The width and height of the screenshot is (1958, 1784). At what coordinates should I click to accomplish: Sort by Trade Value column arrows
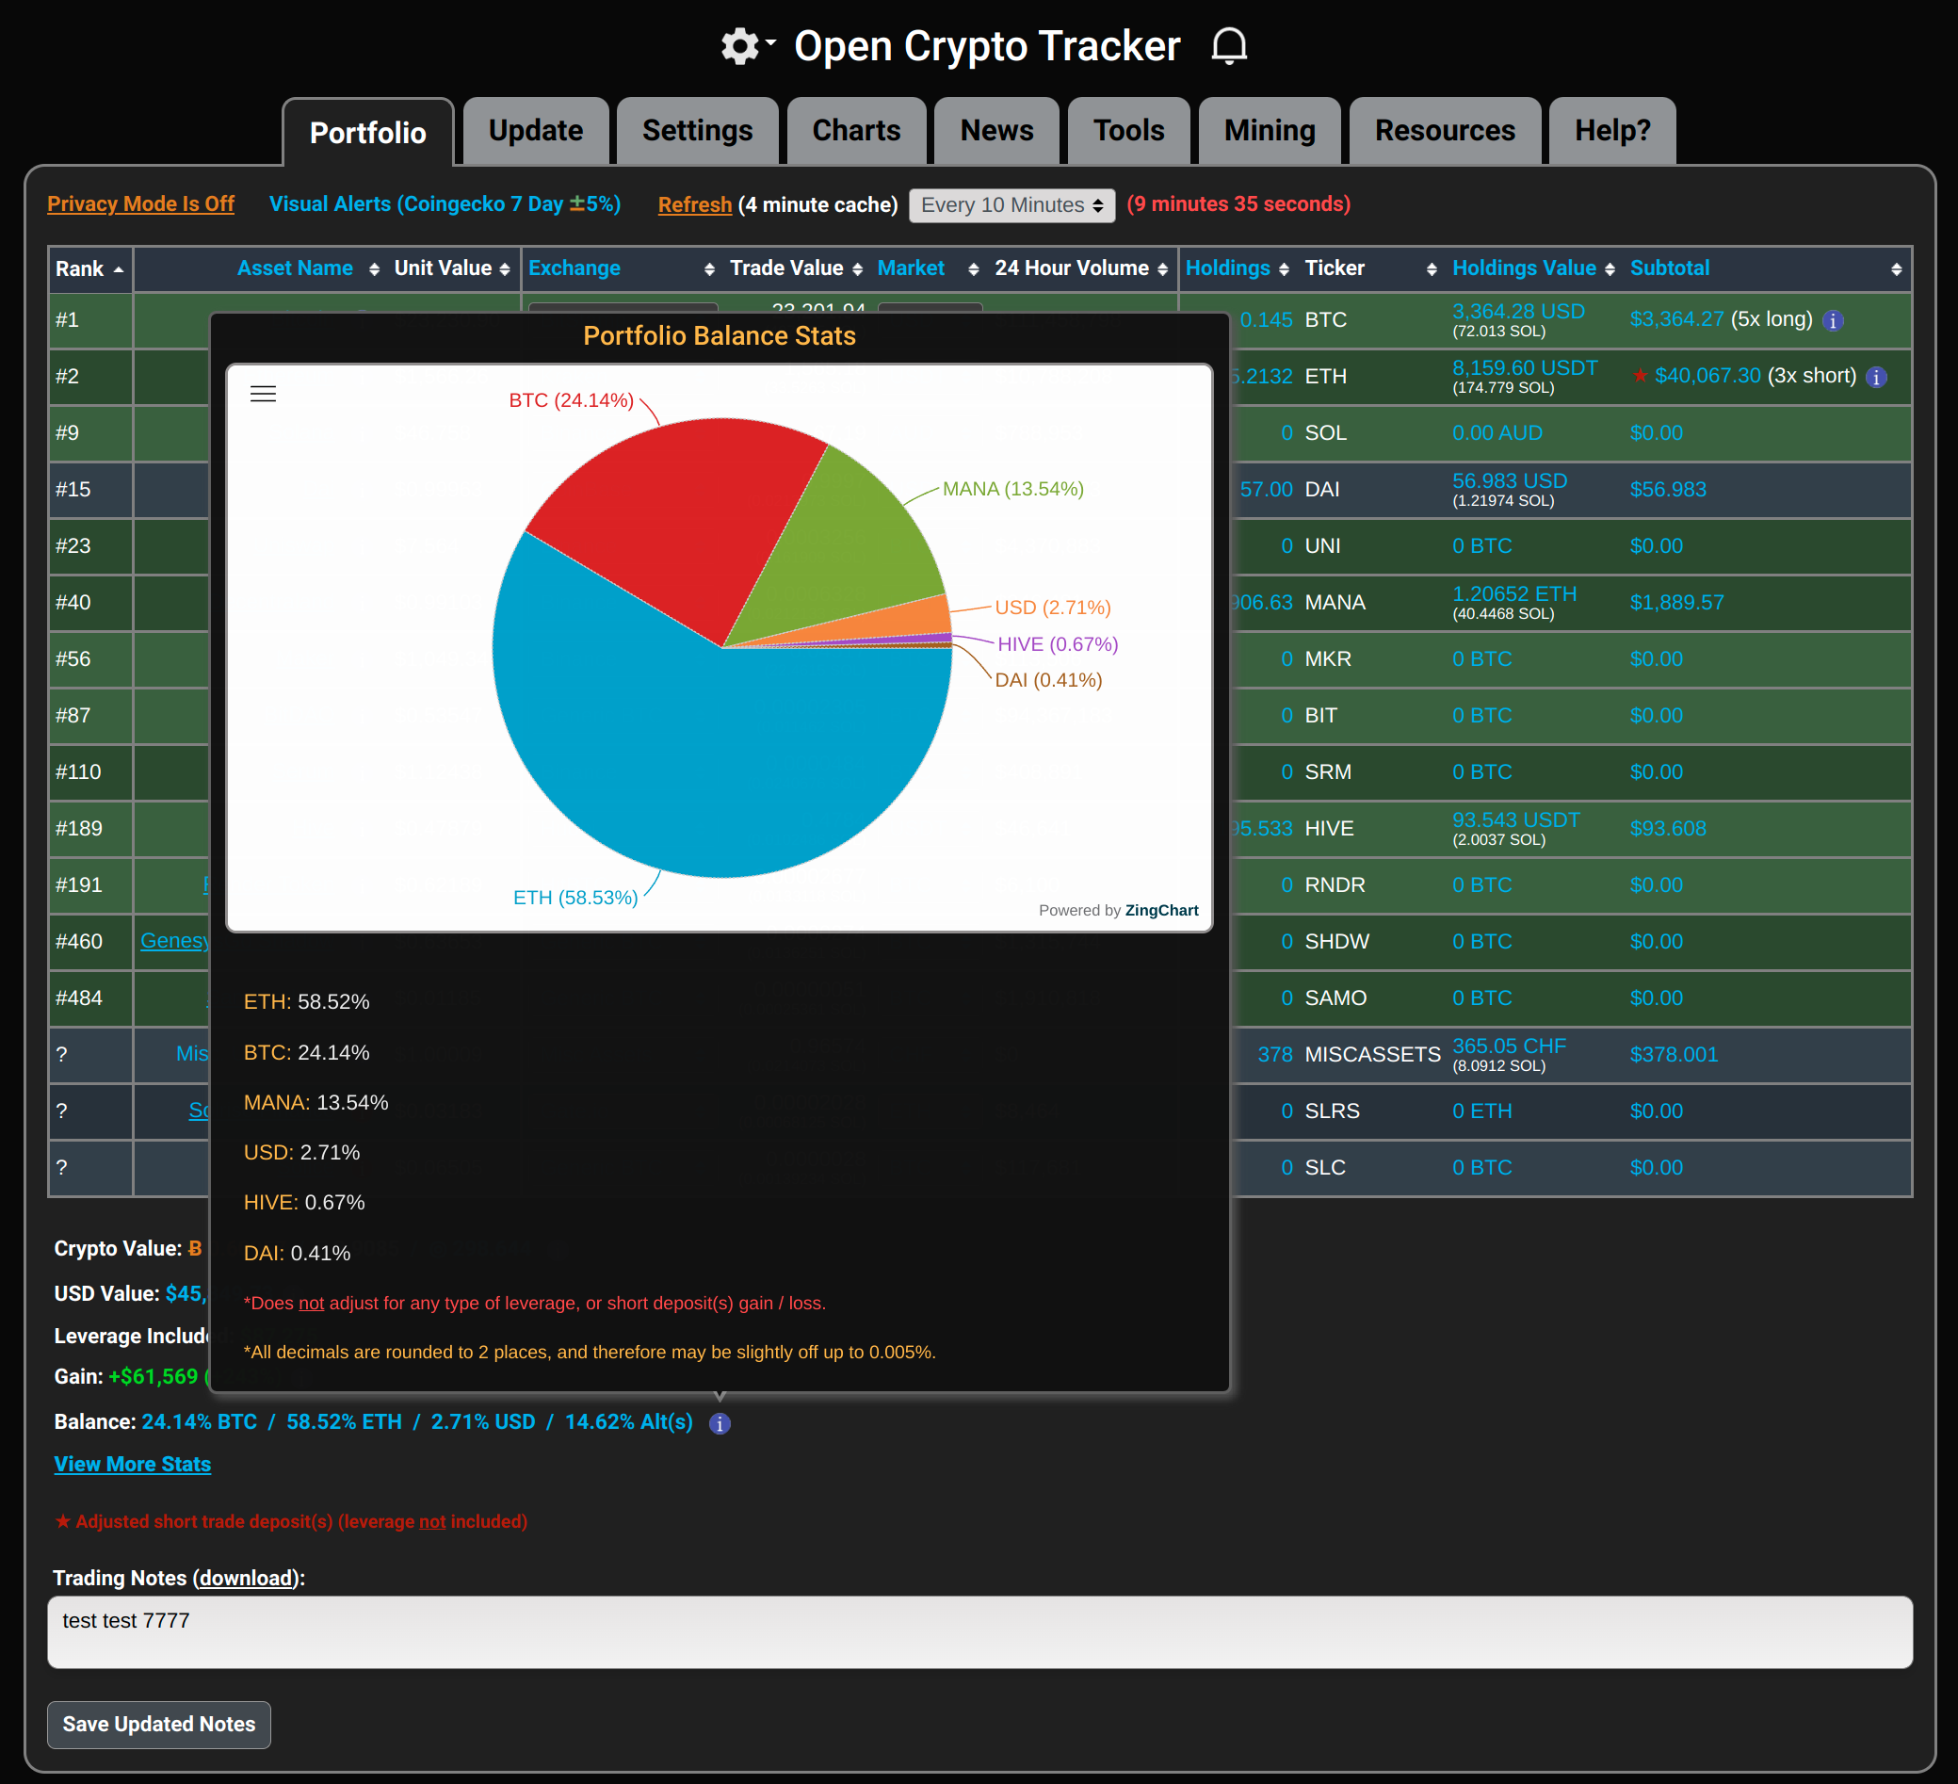point(857,269)
